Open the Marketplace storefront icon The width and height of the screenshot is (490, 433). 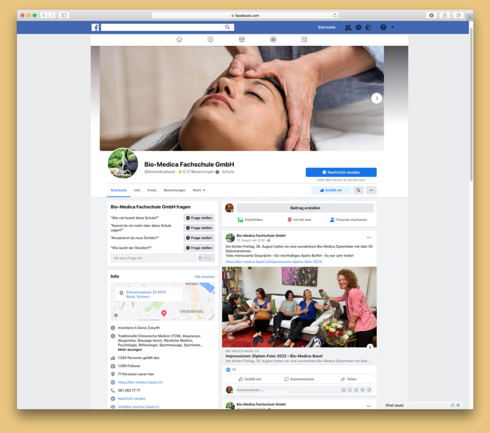(x=242, y=39)
